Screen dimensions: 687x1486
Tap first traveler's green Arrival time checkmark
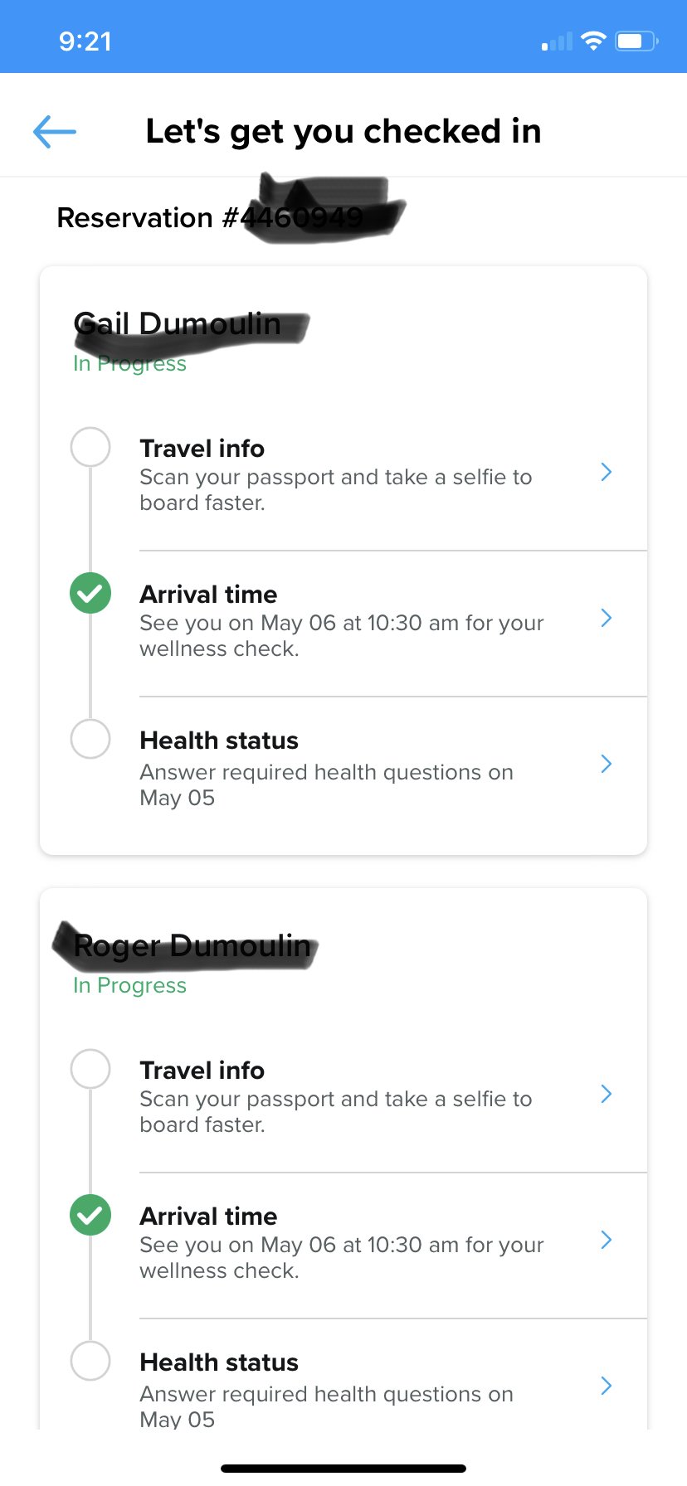tap(90, 594)
